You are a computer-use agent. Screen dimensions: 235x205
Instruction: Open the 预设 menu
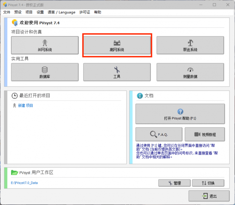click(x=18, y=12)
